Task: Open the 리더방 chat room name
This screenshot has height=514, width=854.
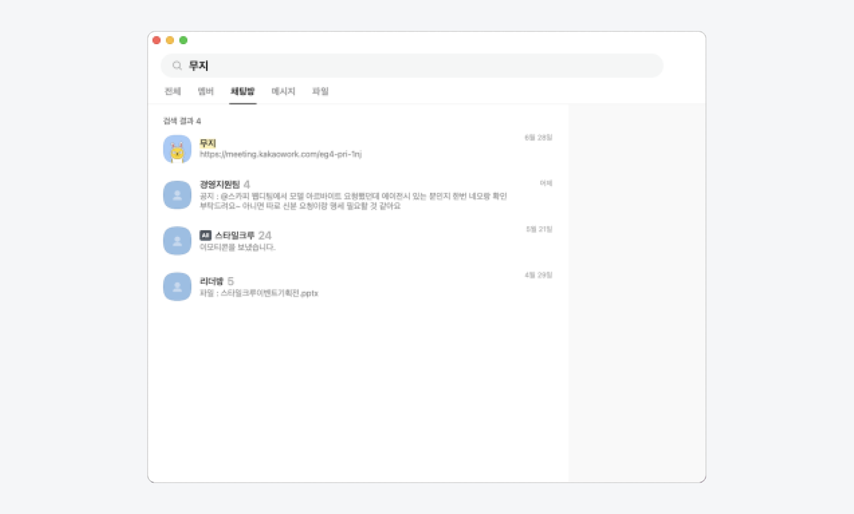Action: tap(211, 281)
